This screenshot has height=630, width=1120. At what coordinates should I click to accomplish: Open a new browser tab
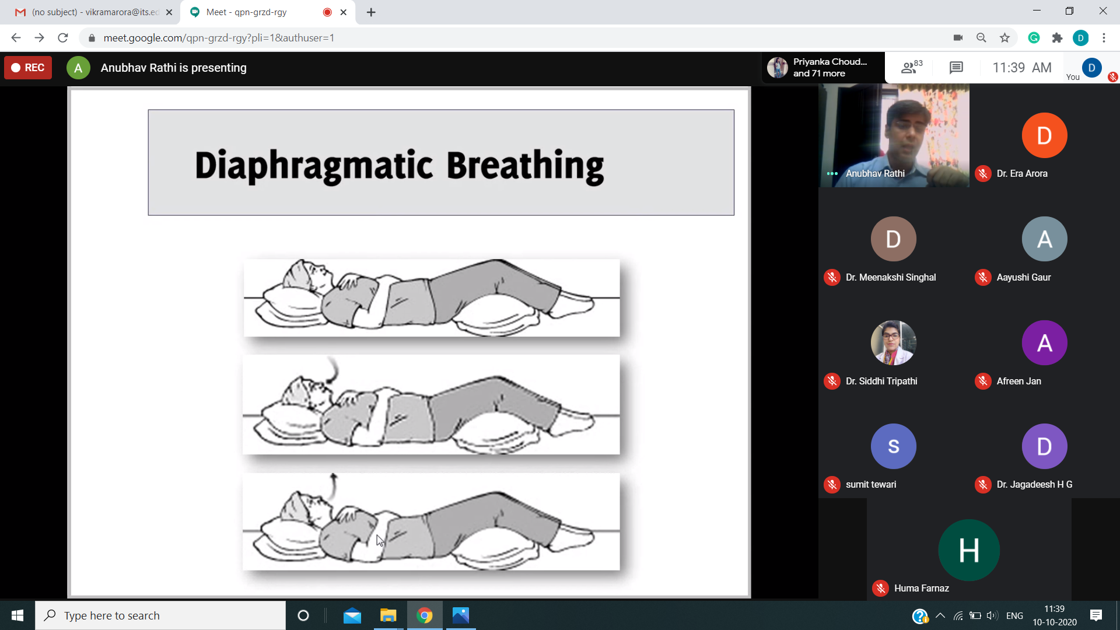tap(371, 12)
